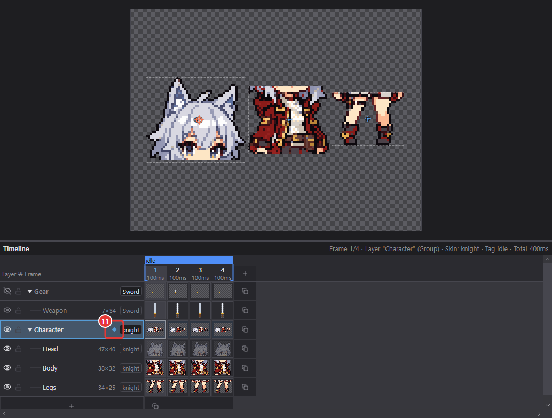The image size is (552, 418).
Task: Lock the Weapon layer
Action: (19, 310)
